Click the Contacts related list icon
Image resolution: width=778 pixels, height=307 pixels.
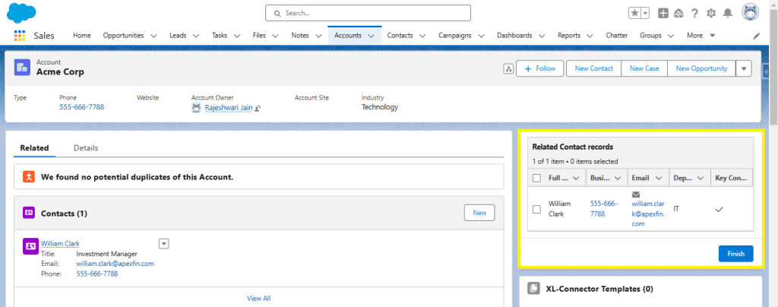(x=29, y=213)
